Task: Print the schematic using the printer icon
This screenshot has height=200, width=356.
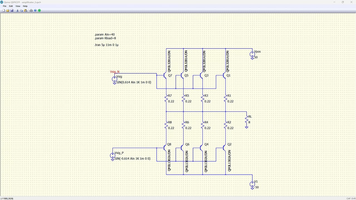Action: coord(31,11)
